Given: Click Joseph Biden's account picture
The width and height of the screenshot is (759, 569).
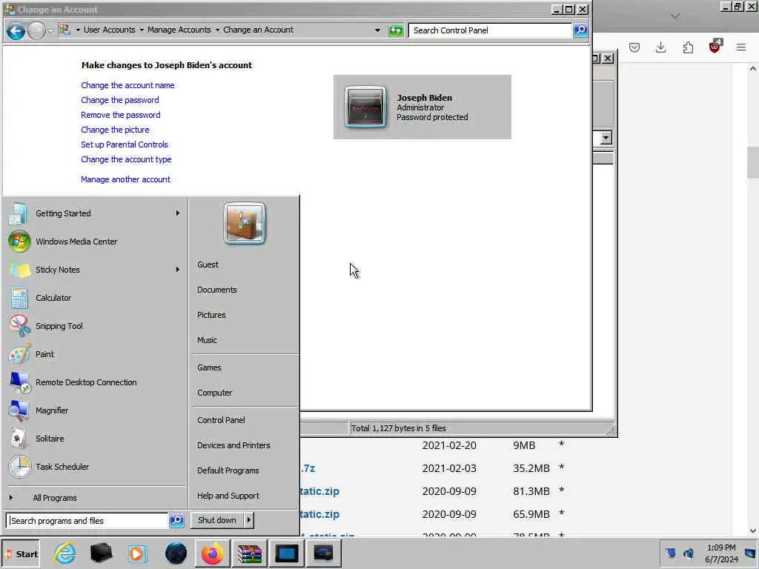Looking at the screenshot, I should (x=365, y=107).
